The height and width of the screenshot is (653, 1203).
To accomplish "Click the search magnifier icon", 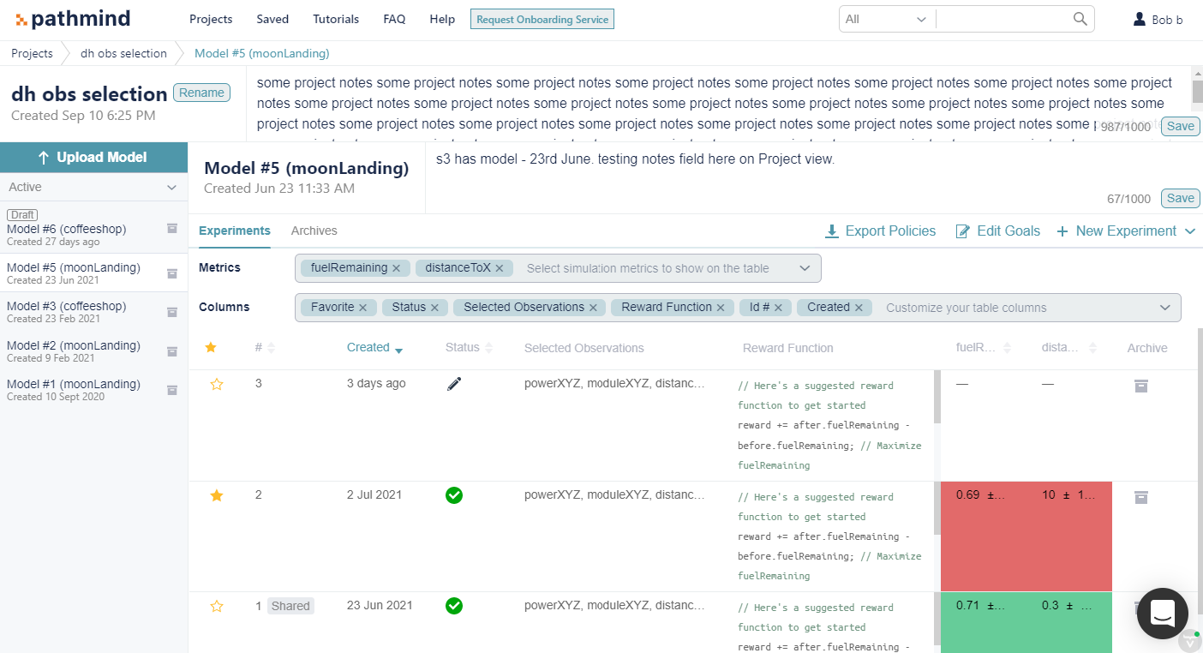I will [x=1080, y=19].
